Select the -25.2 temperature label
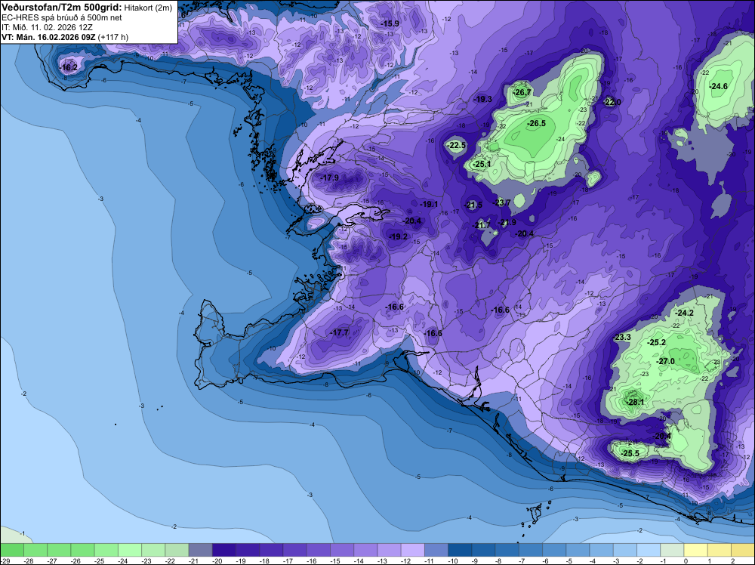The height and width of the screenshot is (565, 755). click(x=657, y=343)
